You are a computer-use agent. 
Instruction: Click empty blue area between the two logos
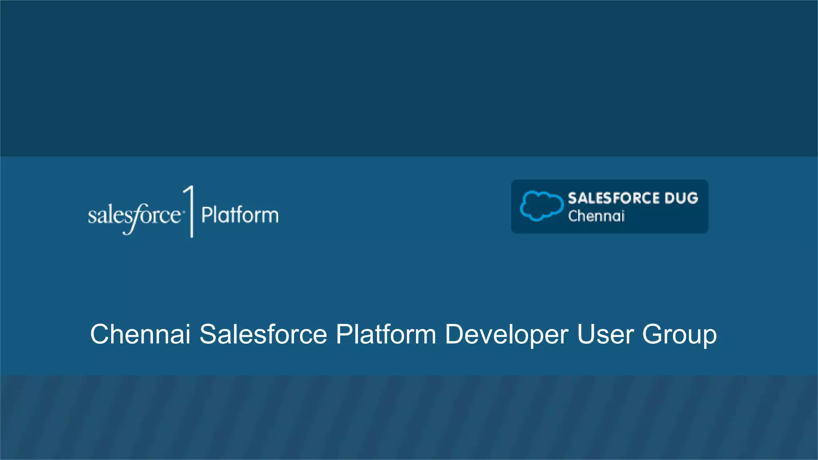coord(395,208)
